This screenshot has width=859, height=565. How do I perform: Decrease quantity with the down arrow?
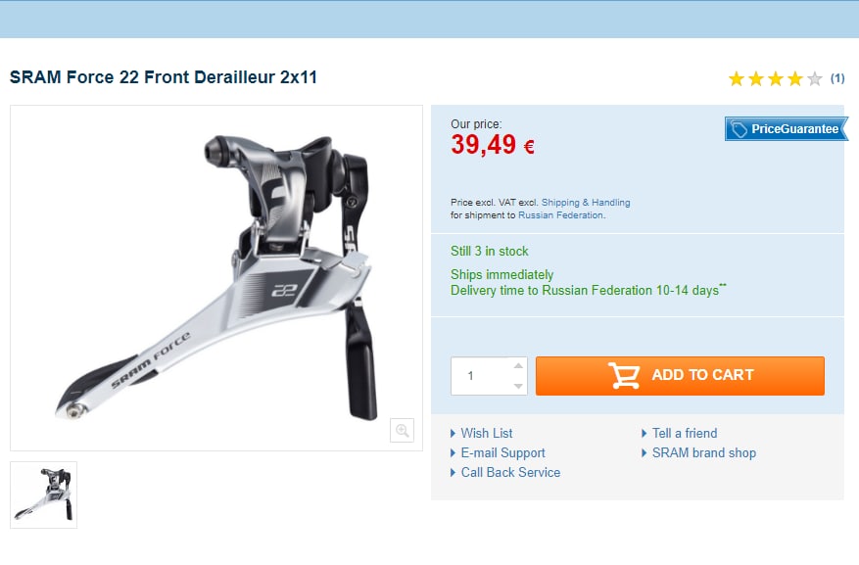click(518, 386)
